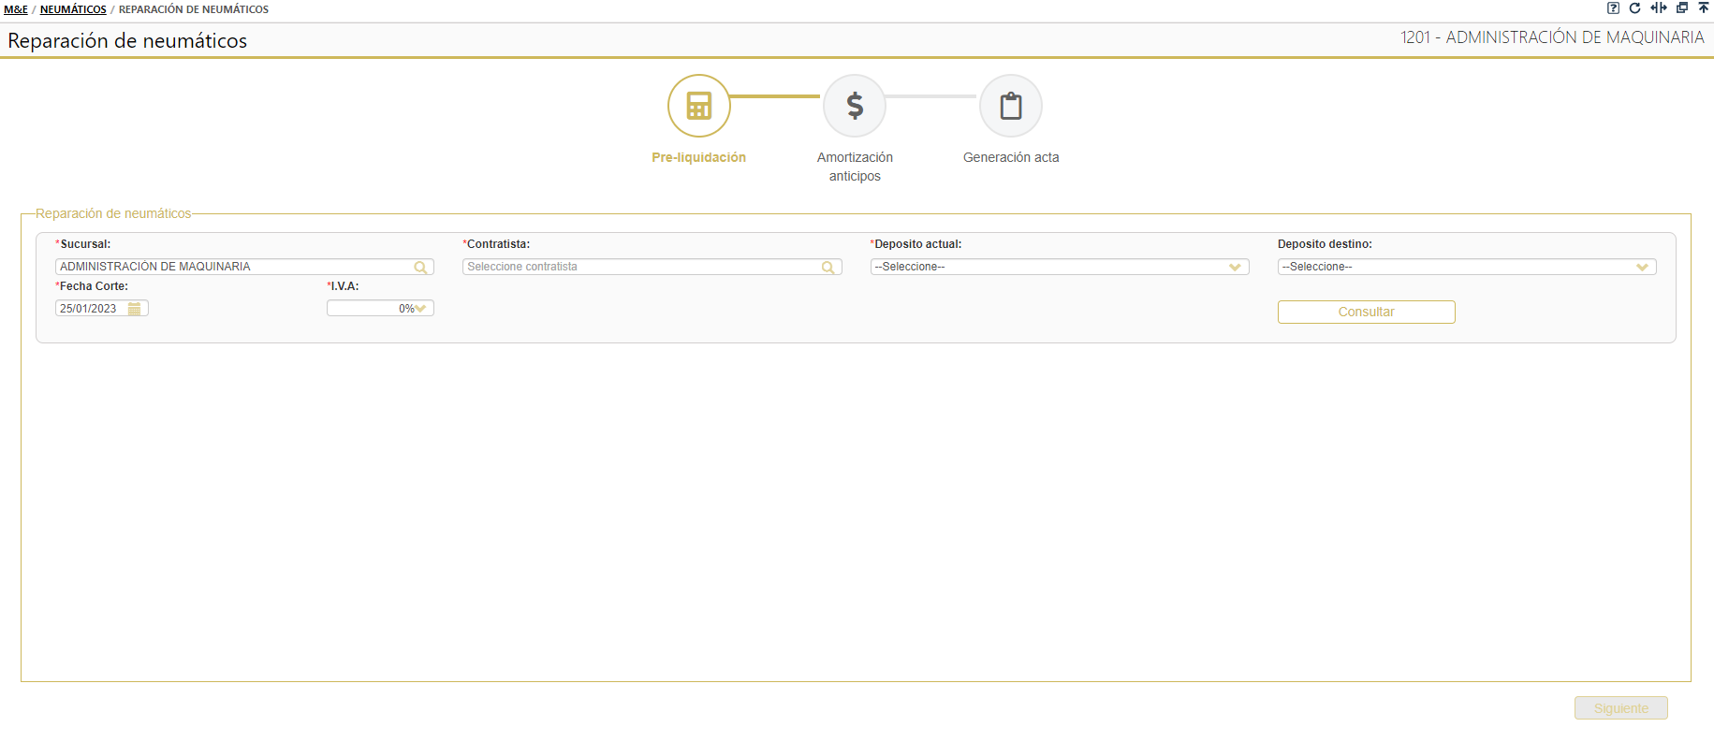Click the Amortización anticipos step label
1714x742 pixels.
tap(855, 167)
